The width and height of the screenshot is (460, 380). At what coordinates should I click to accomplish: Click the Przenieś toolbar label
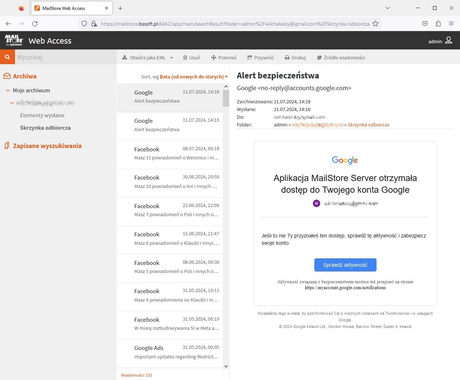(x=227, y=58)
